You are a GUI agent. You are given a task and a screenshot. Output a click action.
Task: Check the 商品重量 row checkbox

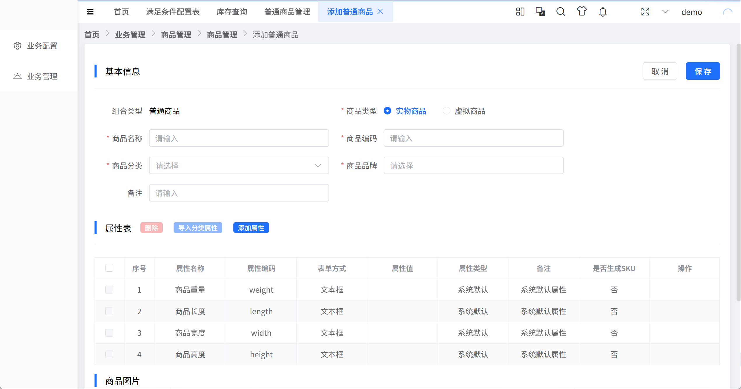click(x=109, y=290)
